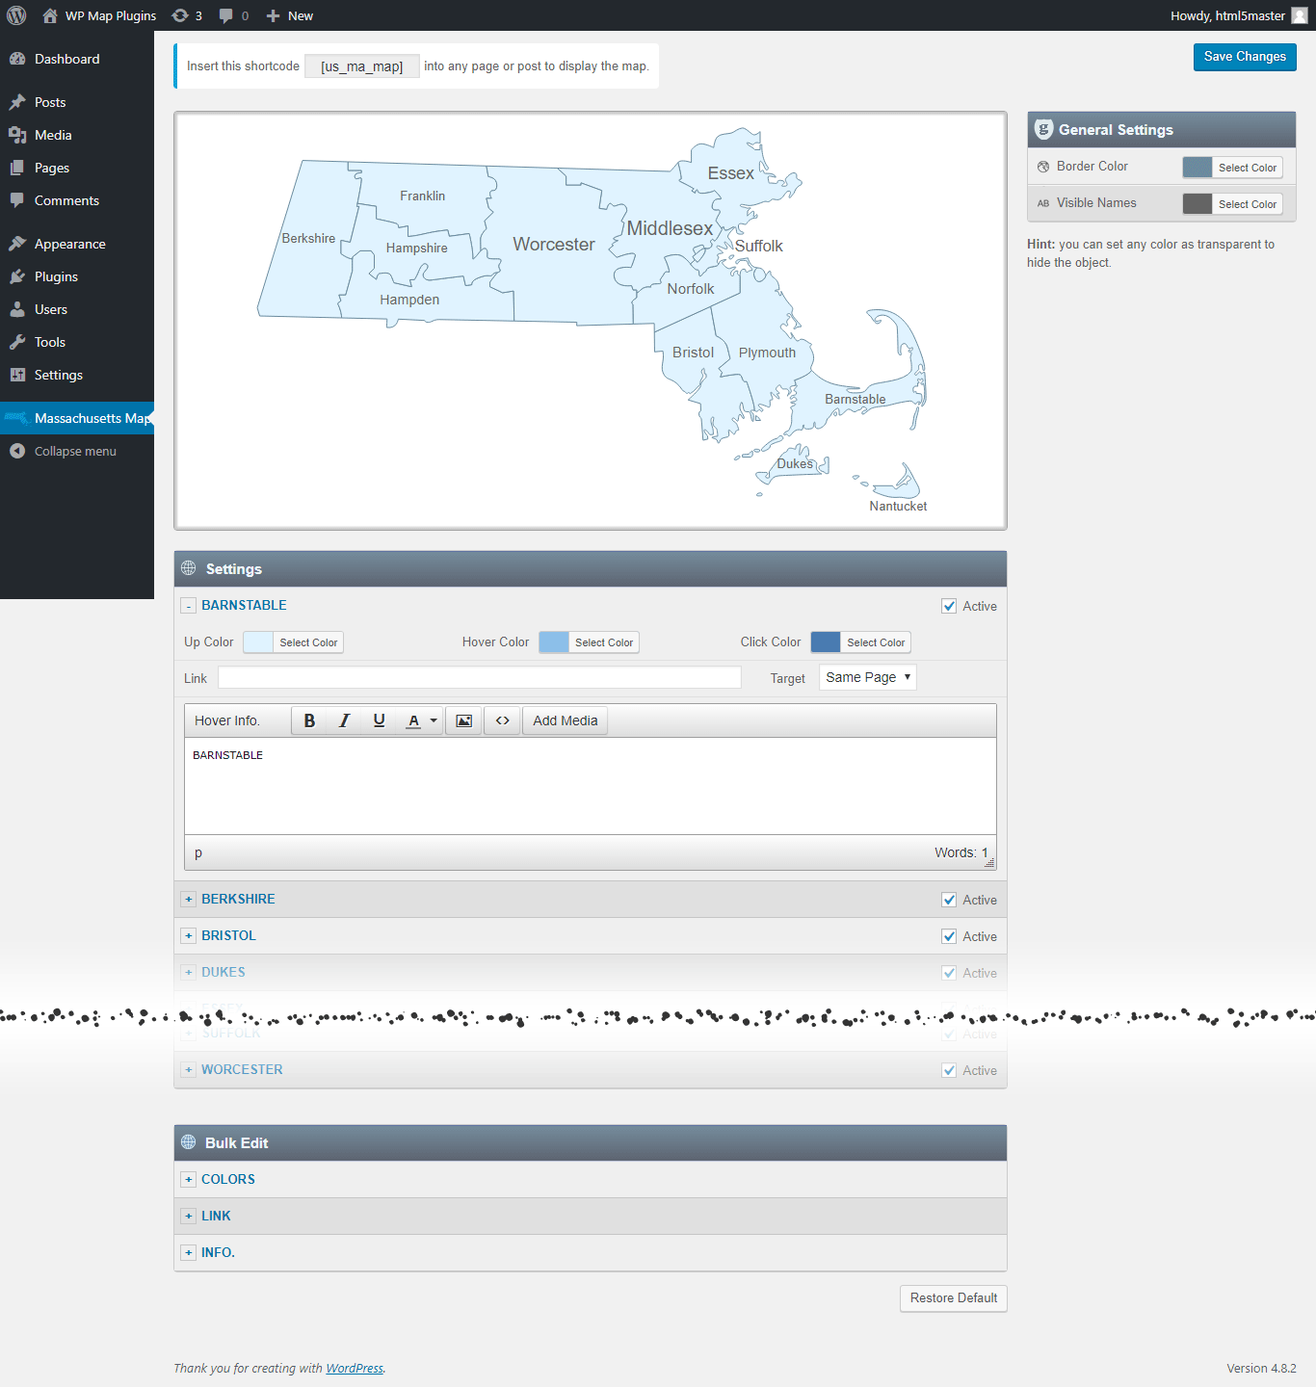Screen dimensions: 1316x1388
Task: Click the Massachusetts Map plugin icon in sidebar
Action: coord(16,418)
